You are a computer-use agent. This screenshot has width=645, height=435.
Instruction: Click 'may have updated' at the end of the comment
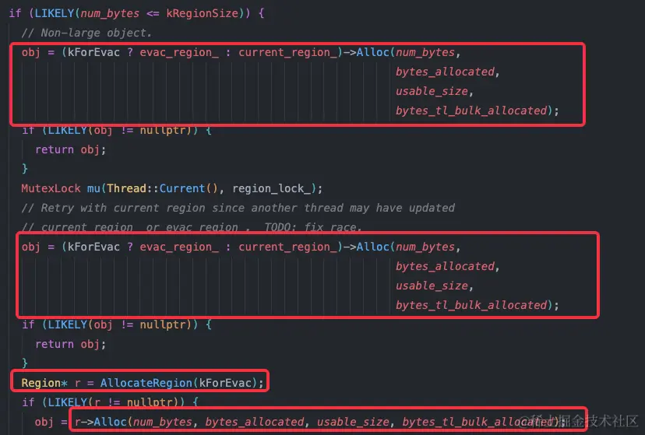tap(402, 208)
